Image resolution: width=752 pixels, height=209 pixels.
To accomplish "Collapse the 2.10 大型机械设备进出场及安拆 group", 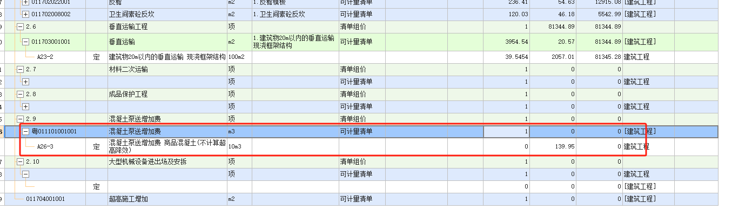I will coord(20,161).
